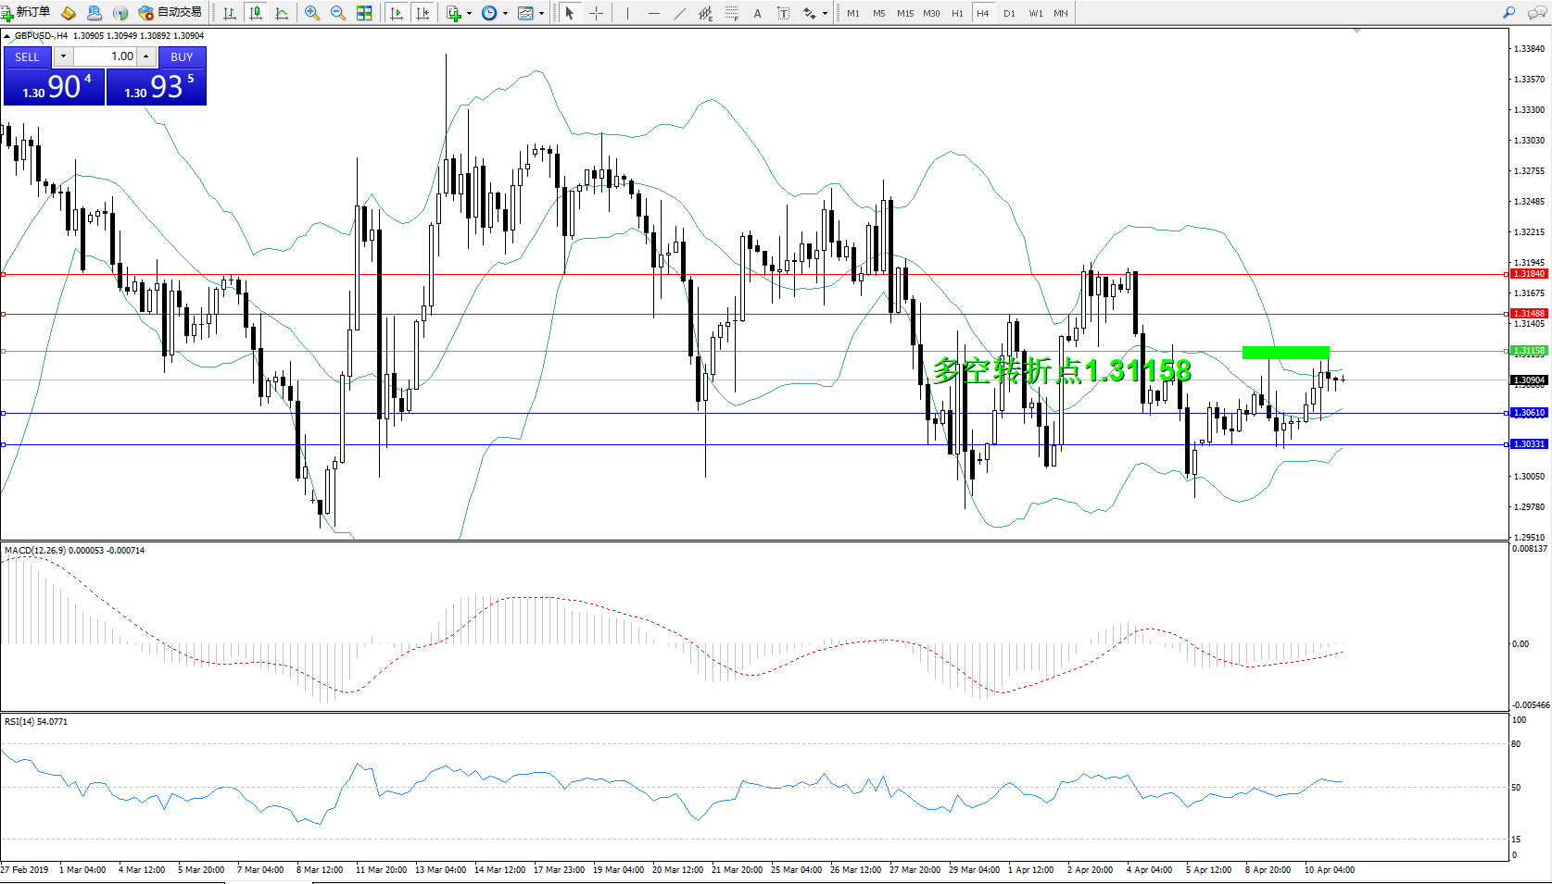The image size is (1552, 884).
Task: Click the search magnifier icon at top right
Action: [x=1509, y=13]
